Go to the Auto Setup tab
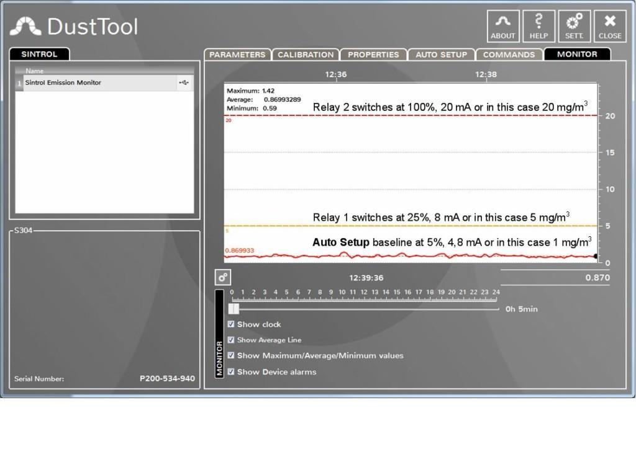 442,55
